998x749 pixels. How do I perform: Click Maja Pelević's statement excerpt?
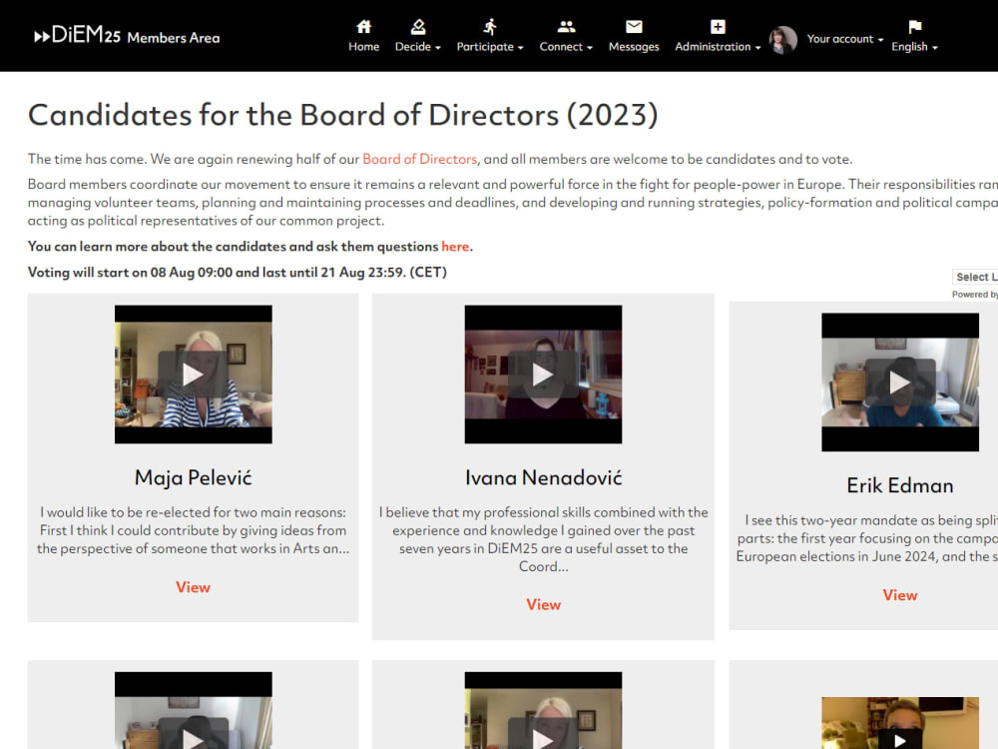(x=193, y=530)
